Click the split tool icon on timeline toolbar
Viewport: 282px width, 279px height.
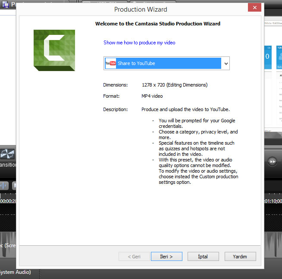coord(4,186)
